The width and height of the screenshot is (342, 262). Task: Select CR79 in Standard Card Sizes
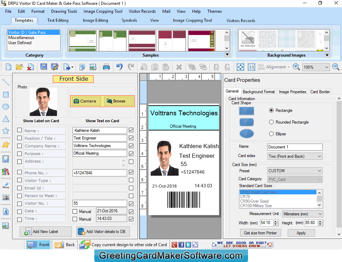tap(278, 197)
